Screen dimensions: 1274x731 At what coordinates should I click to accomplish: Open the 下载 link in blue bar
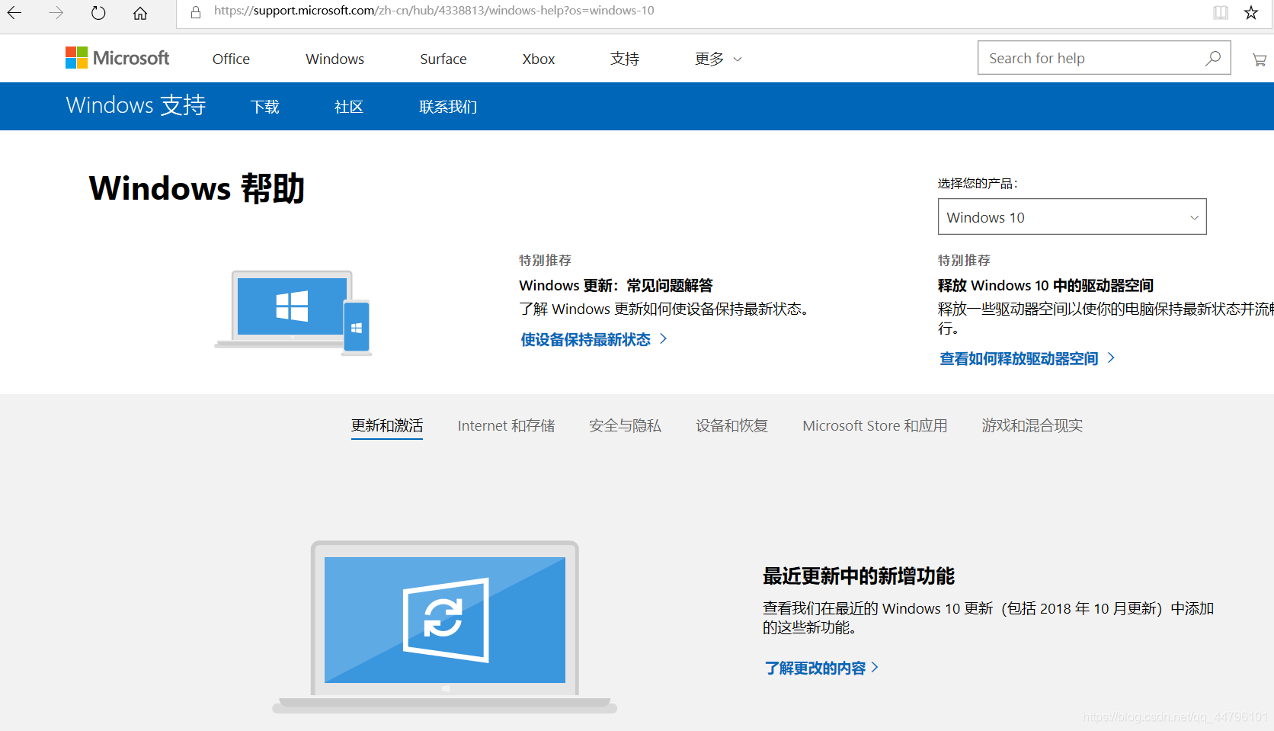pos(265,107)
